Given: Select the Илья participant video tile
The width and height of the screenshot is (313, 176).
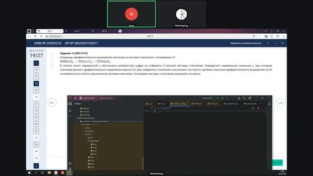Looking at the screenshot, I should (132, 14).
